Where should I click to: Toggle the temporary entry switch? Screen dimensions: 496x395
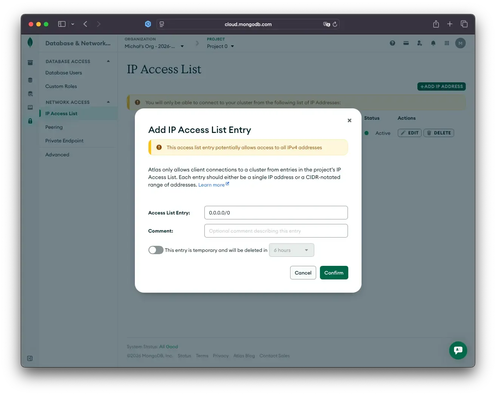pyautogui.click(x=156, y=250)
